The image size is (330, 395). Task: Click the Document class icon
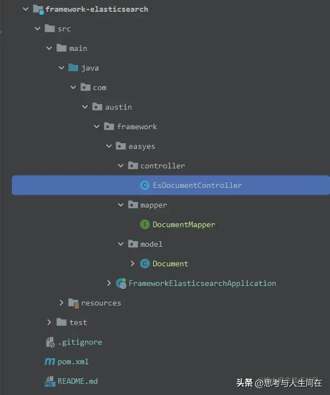coord(145,264)
